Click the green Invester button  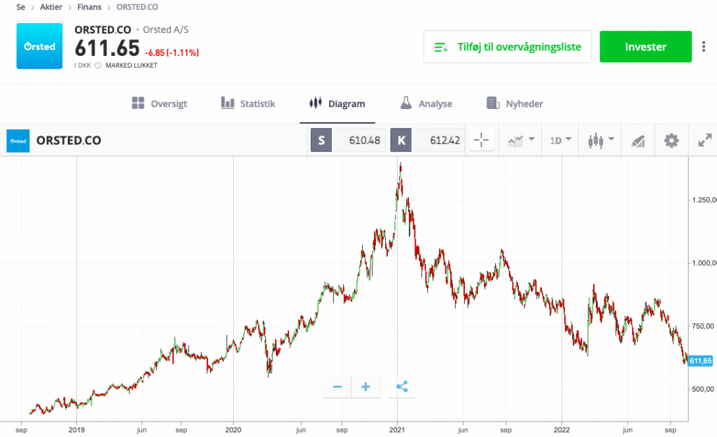pyautogui.click(x=646, y=47)
